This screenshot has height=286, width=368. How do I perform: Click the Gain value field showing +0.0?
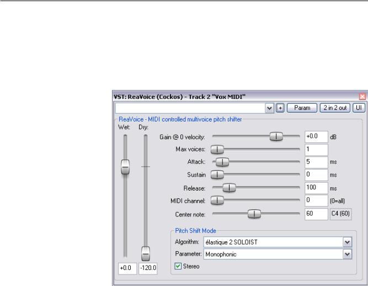pyautogui.click(x=316, y=137)
